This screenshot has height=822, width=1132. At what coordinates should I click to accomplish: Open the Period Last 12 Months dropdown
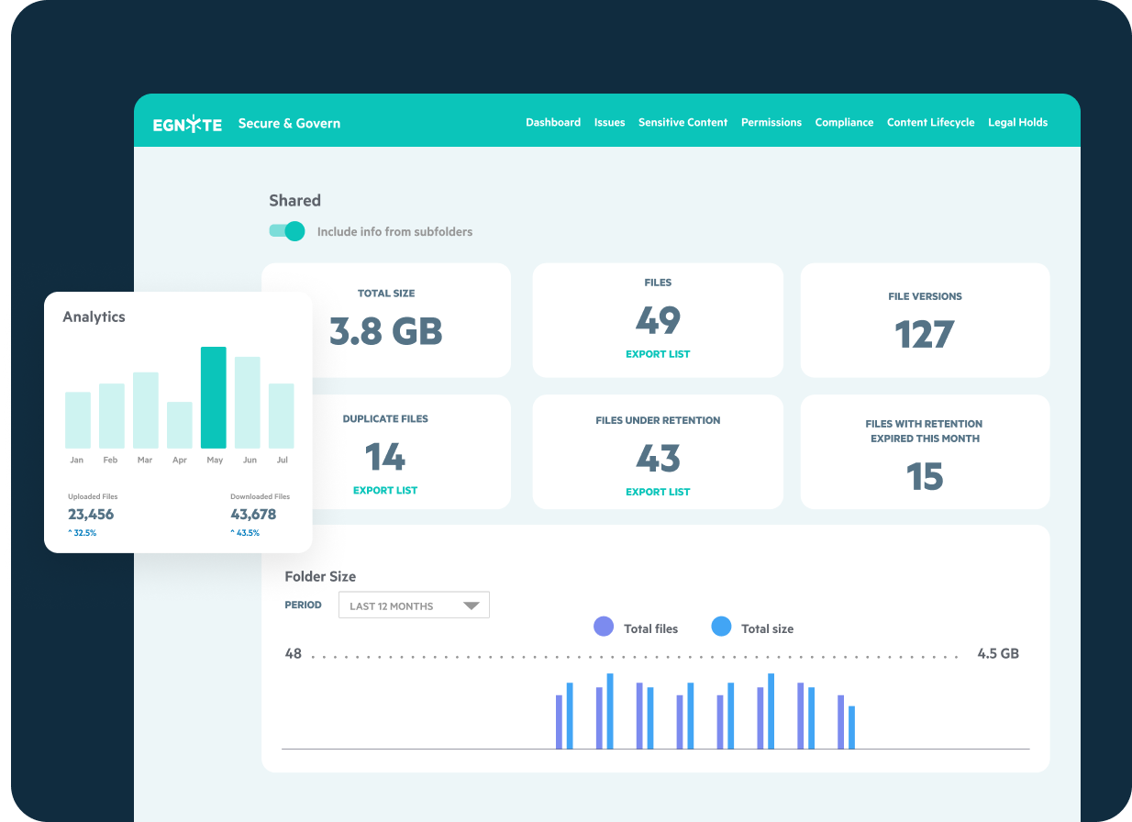coord(413,605)
